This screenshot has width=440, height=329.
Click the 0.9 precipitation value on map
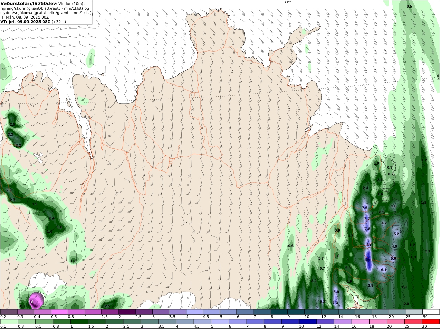pos(337,230)
